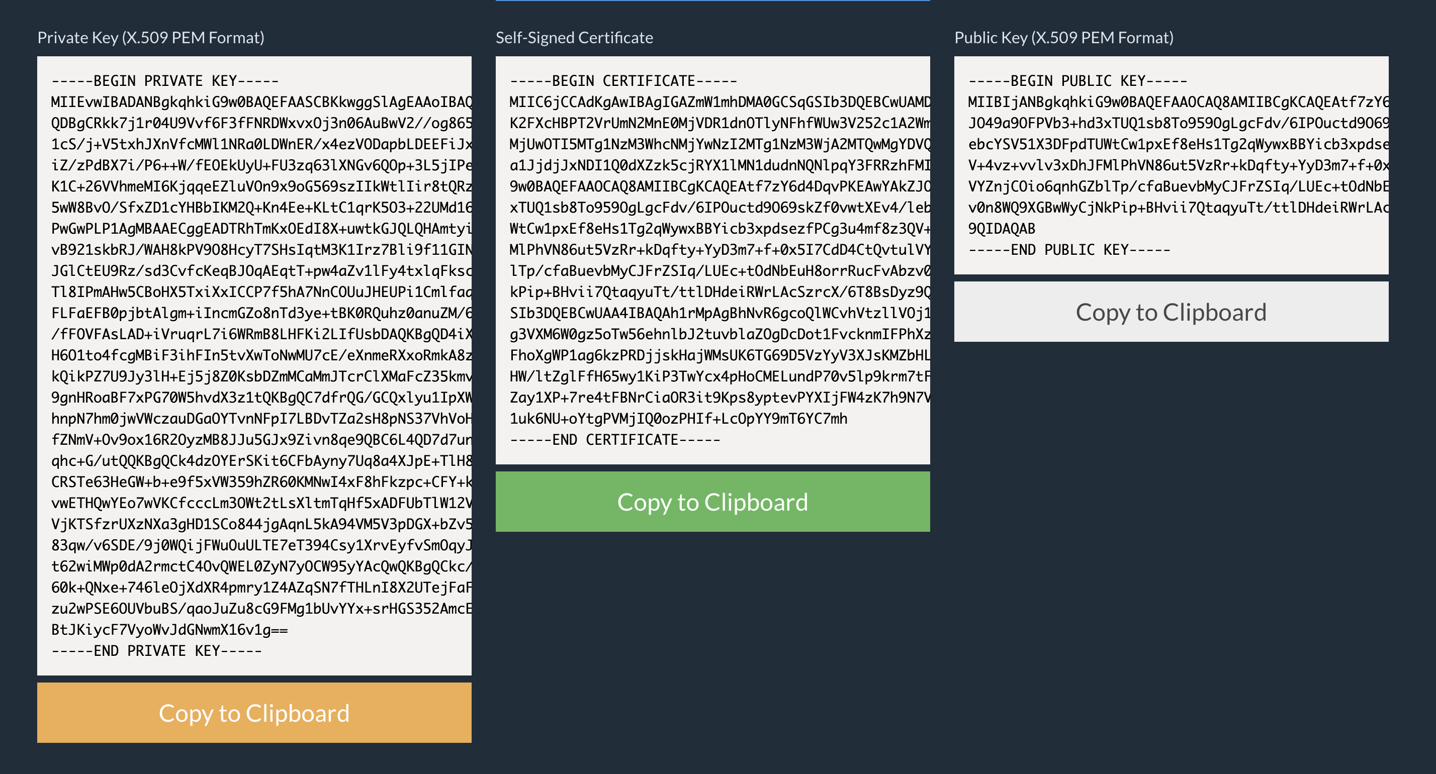Click the BEGIN CERTIFICATE line
This screenshot has height=774, width=1436.
tap(623, 81)
